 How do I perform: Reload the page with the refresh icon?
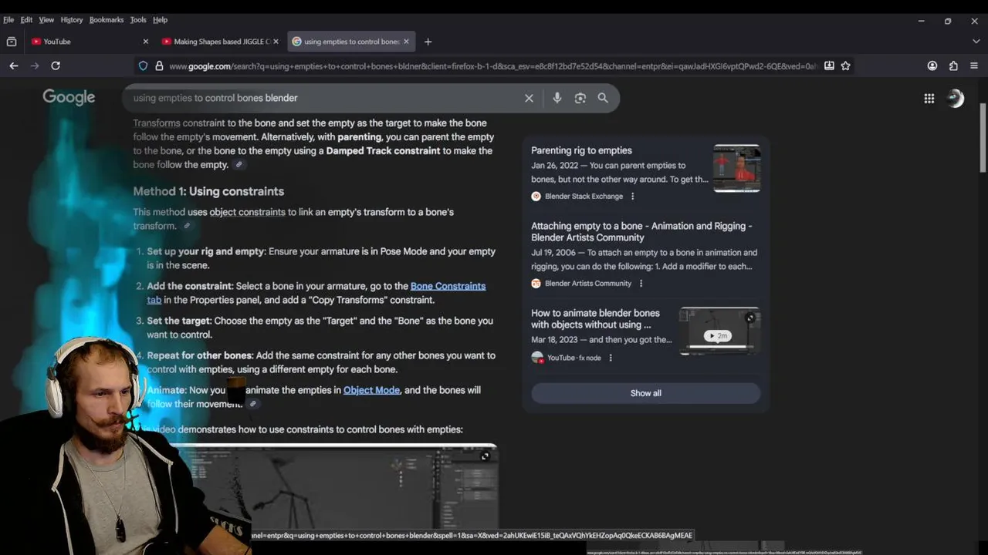[x=56, y=66]
